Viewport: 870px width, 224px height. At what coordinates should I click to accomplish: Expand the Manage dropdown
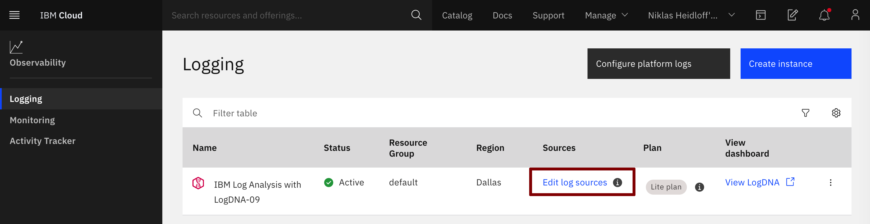pyautogui.click(x=606, y=16)
